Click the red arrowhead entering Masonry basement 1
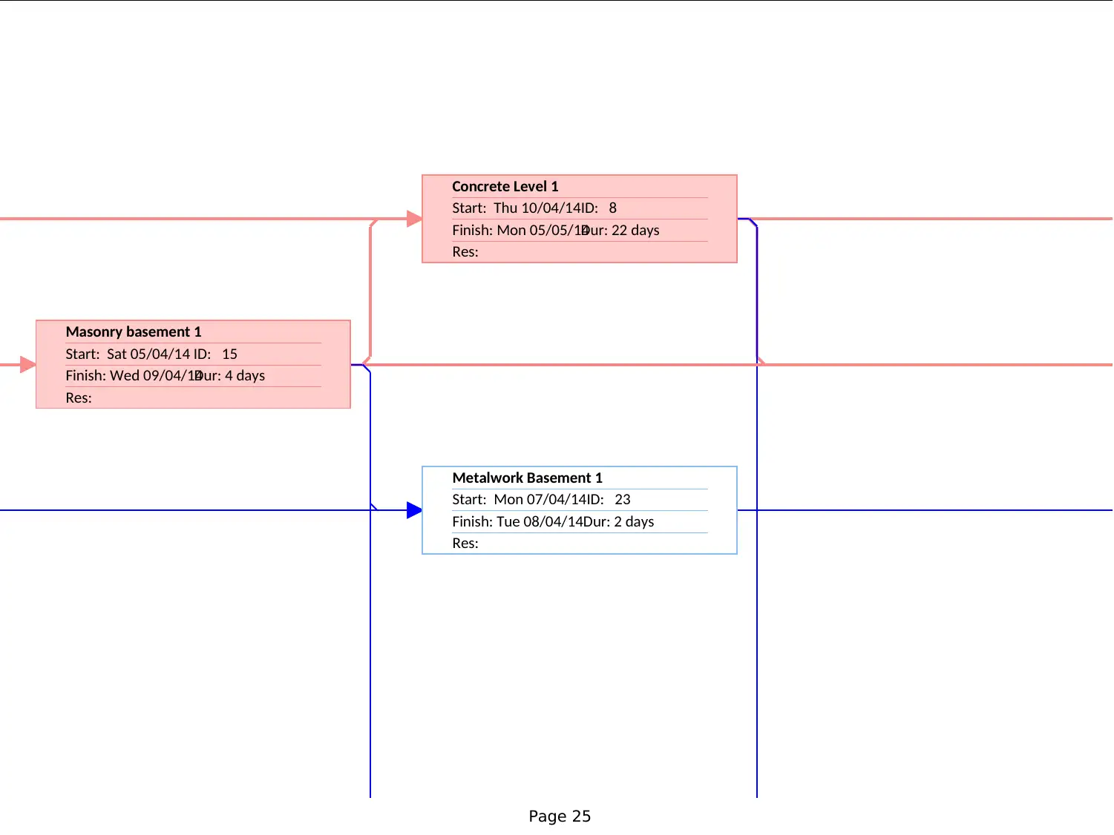 [x=27, y=365]
